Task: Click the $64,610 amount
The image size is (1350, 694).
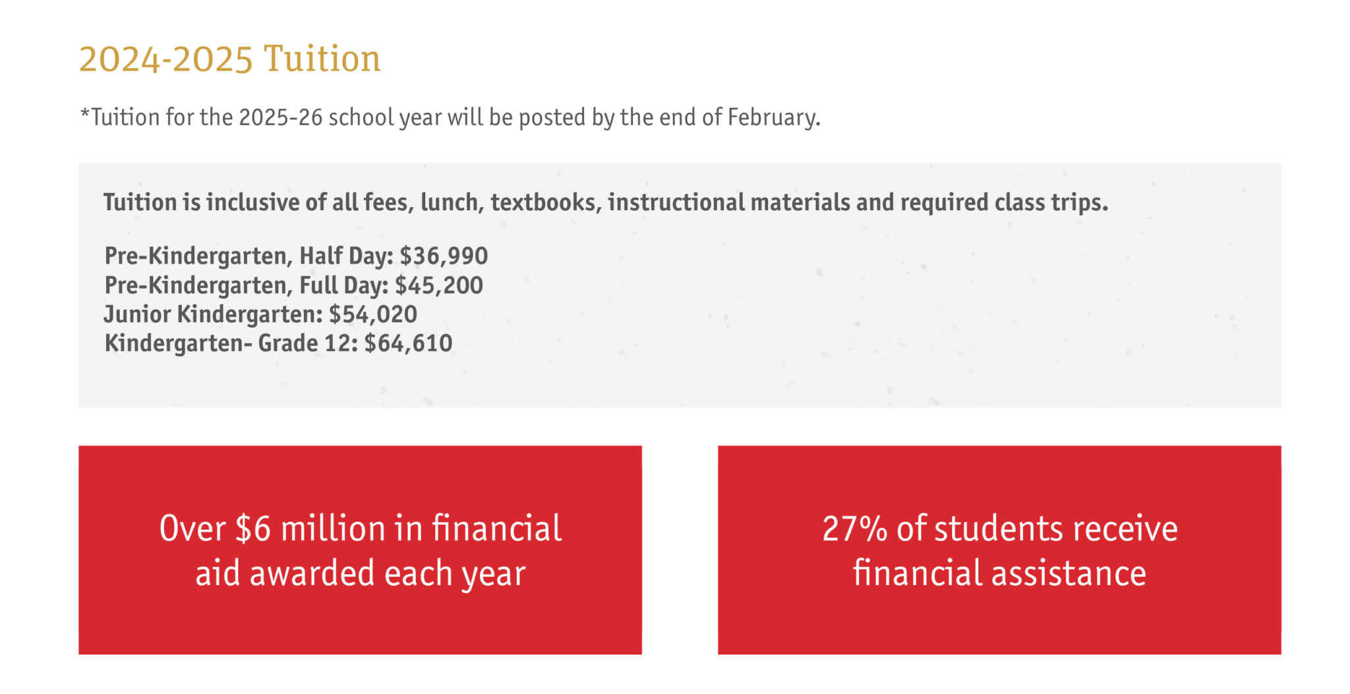Action: [408, 343]
